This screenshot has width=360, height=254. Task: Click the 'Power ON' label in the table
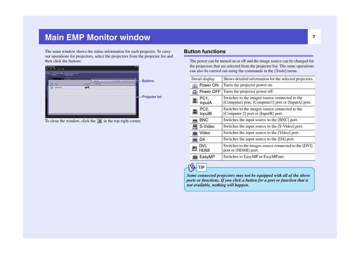[x=209, y=85]
